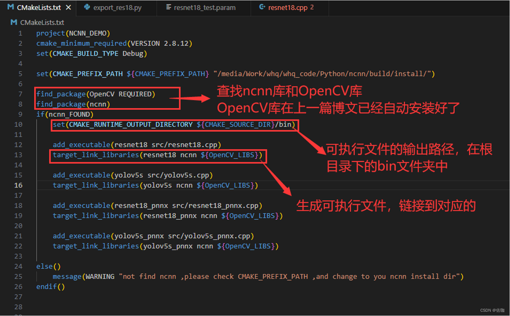The width and height of the screenshot is (510, 316).
Task: Click add_executable(resnet18 src/resnet18.cpp) line
Action: (x=137, y=145)
